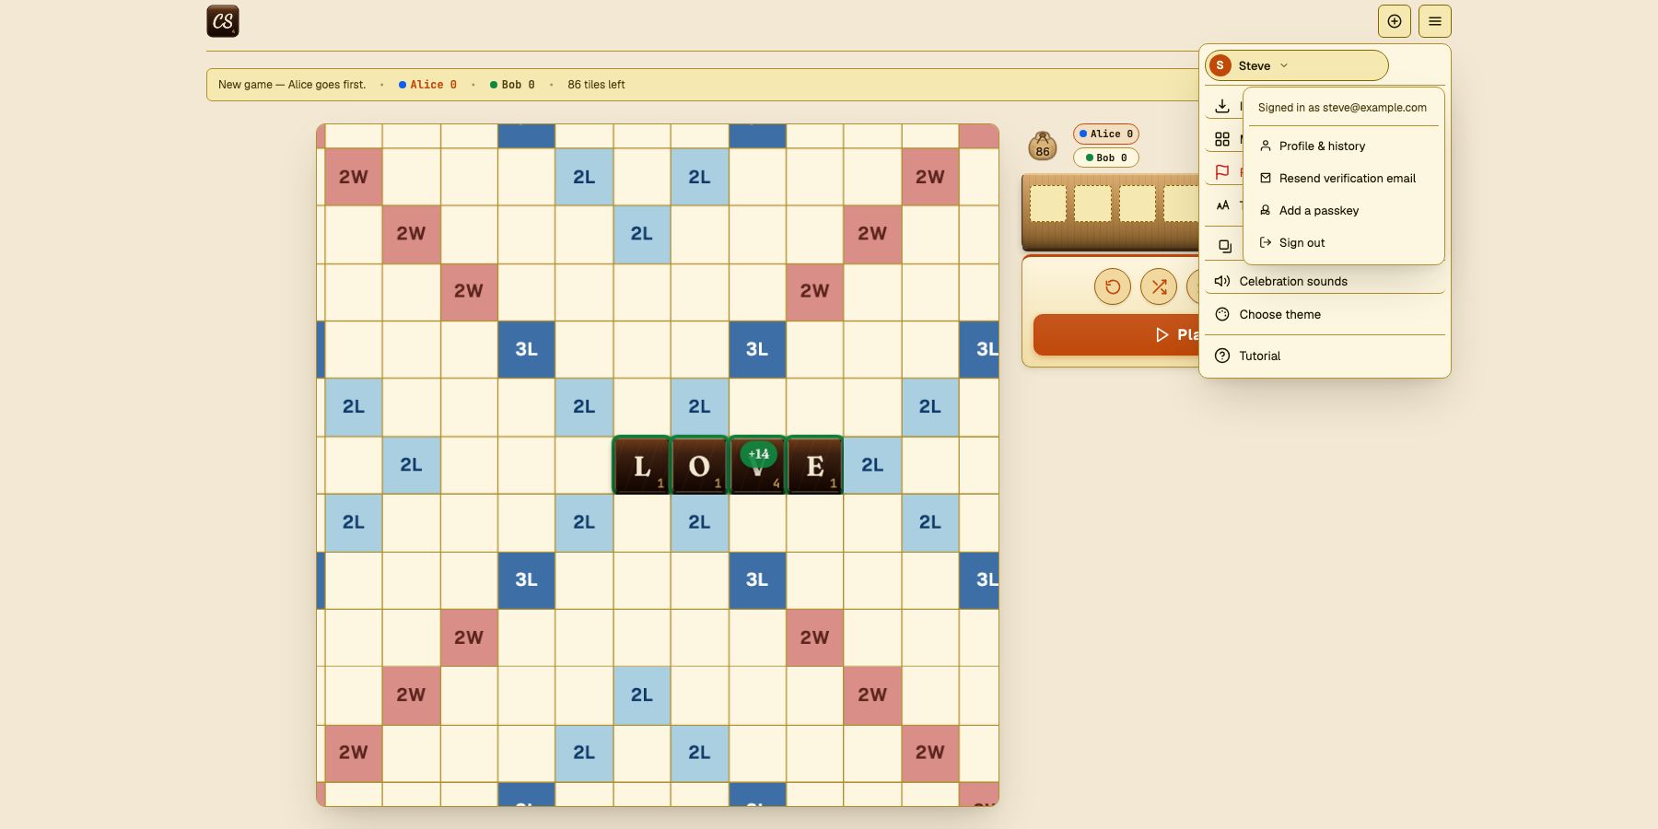The width and height of the screenshot is (1658, 829).
Task: Click the recall tiles undo icon
Action: (1113, 286)
